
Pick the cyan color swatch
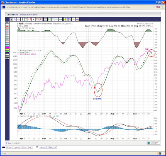[x=7, y=46]
